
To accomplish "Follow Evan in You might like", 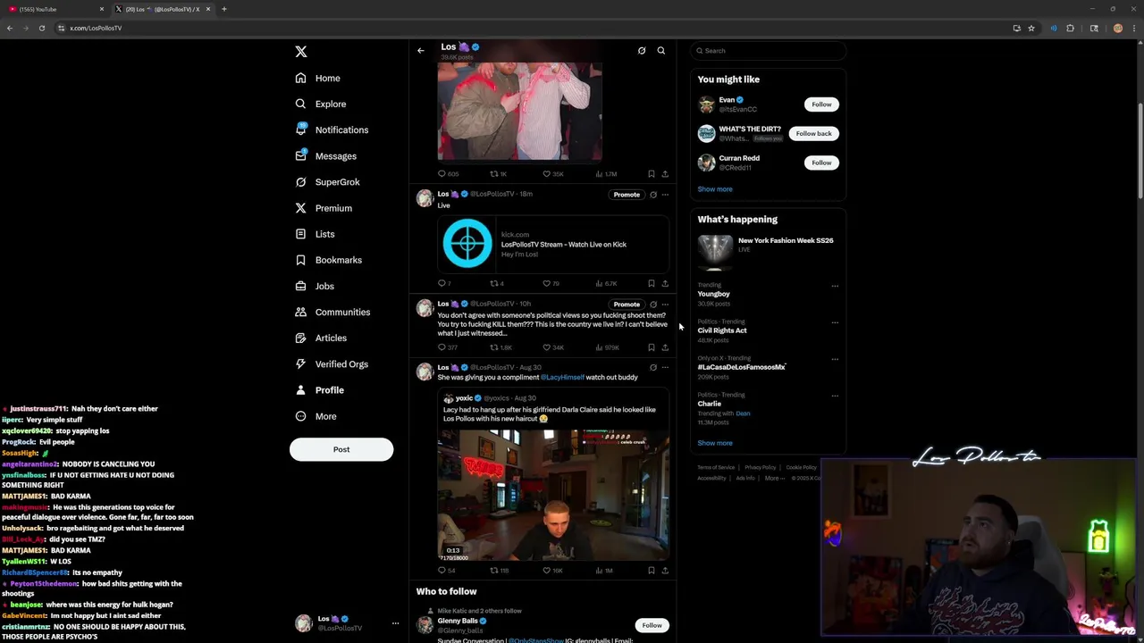I will click(821, 104).
